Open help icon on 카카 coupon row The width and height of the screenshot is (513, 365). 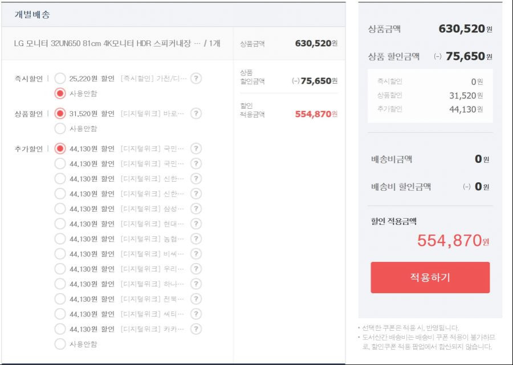(x=196, y=329)
